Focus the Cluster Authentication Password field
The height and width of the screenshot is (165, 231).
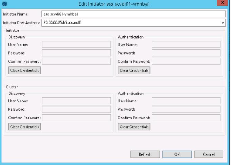(x=186, y=109)
